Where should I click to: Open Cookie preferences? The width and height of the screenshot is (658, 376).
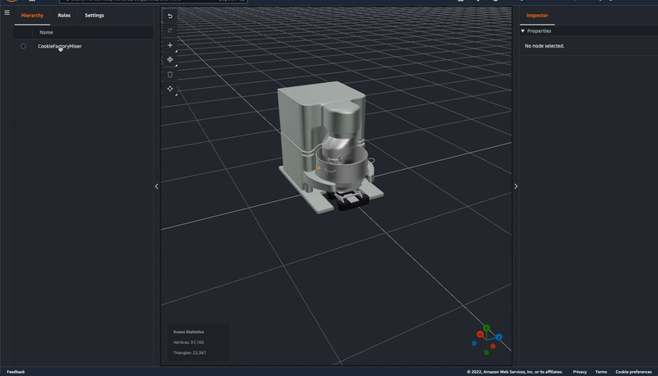coord(633,372)
